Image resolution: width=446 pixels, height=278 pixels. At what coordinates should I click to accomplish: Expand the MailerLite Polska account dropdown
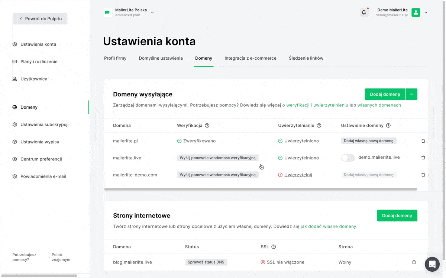tap(152, 13)
